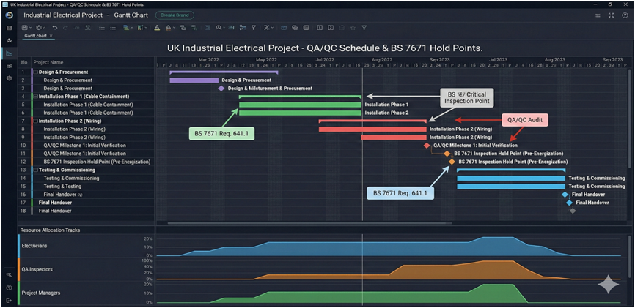Open Gantt chart view in left sidebar
The width and height of the screenshot is (635, 308).
(9, 53)
